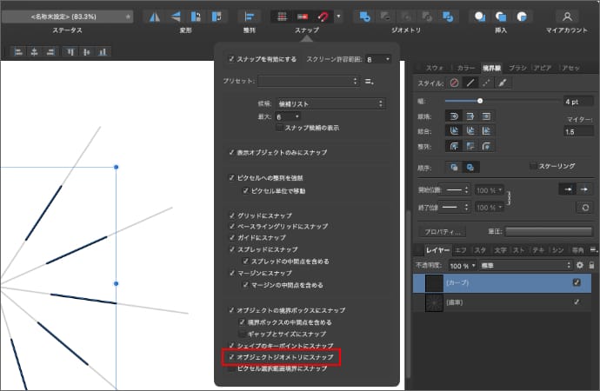600x391 pixels.
Task: Click the geometry Add boolean icon
Action: click(366, 16)
